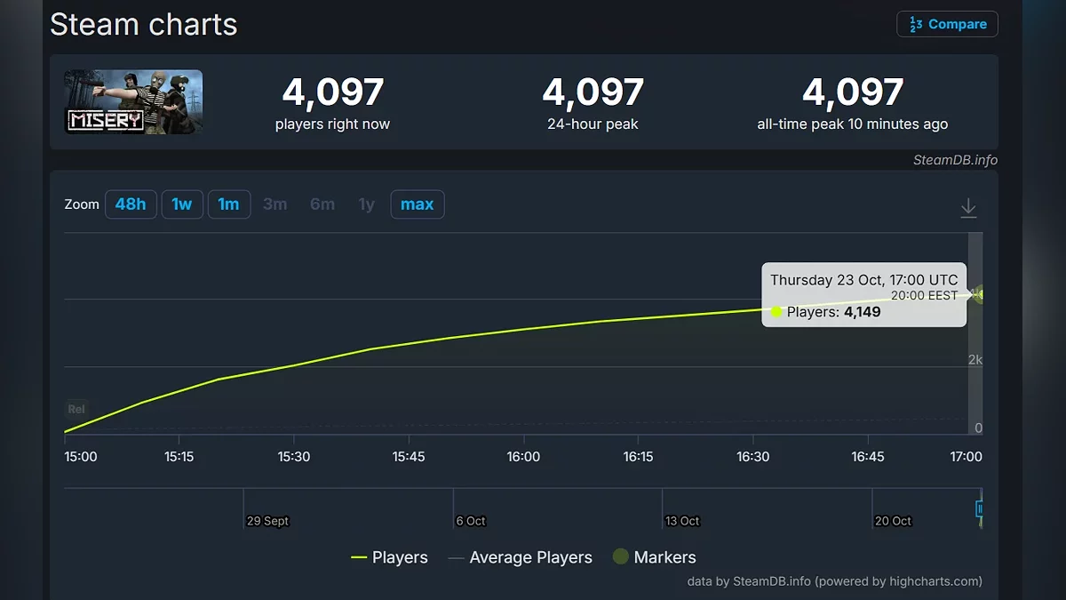Image resolution: width=1066 pixels, height=600 pixels.
Task: Open the SteamDB.info credit below stats
Action: tap(954, 160)
